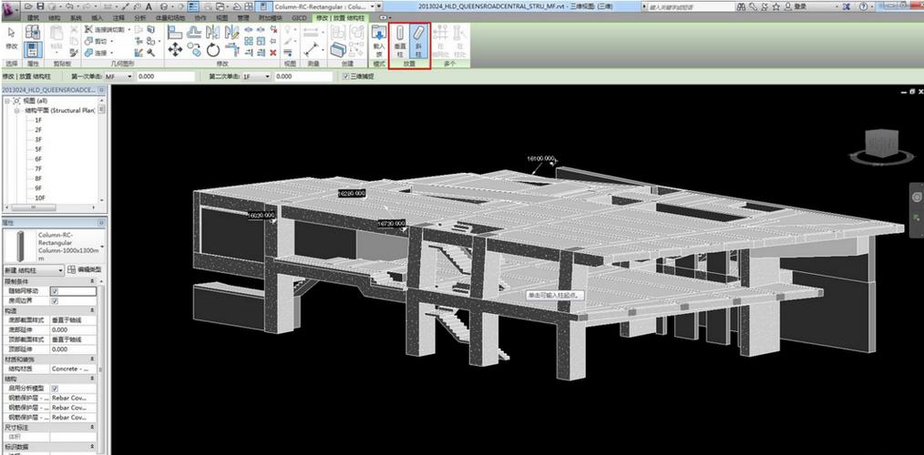This screenshot has width=924, height=455.
Task: Select the Vertical Column (垂直柱) tool
Action: [x=400, y=41]
